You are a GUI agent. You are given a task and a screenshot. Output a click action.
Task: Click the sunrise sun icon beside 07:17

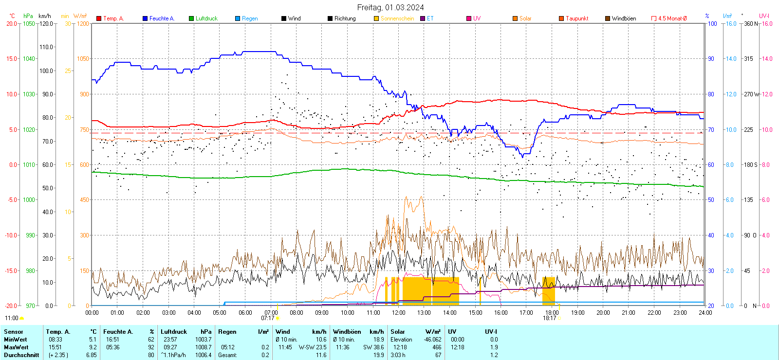tap(278, 319)
